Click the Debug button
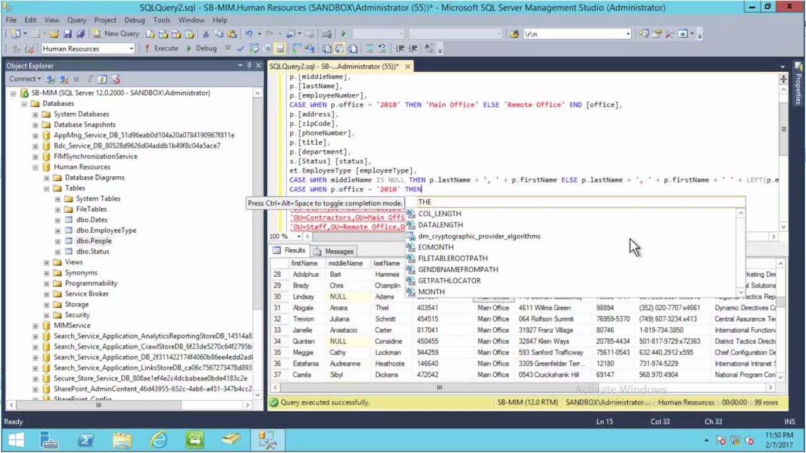The width and height of the screenshot is (806, 453). (201, 48)
